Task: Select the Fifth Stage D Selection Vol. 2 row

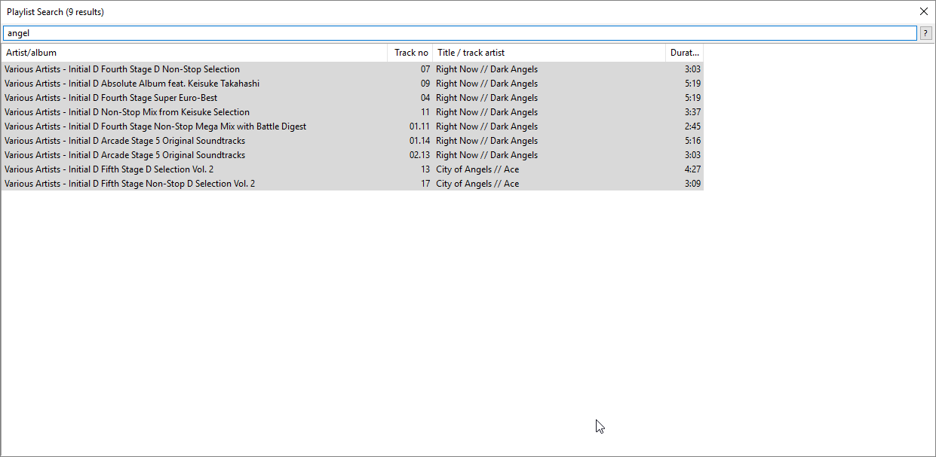Action: point(352,169)
